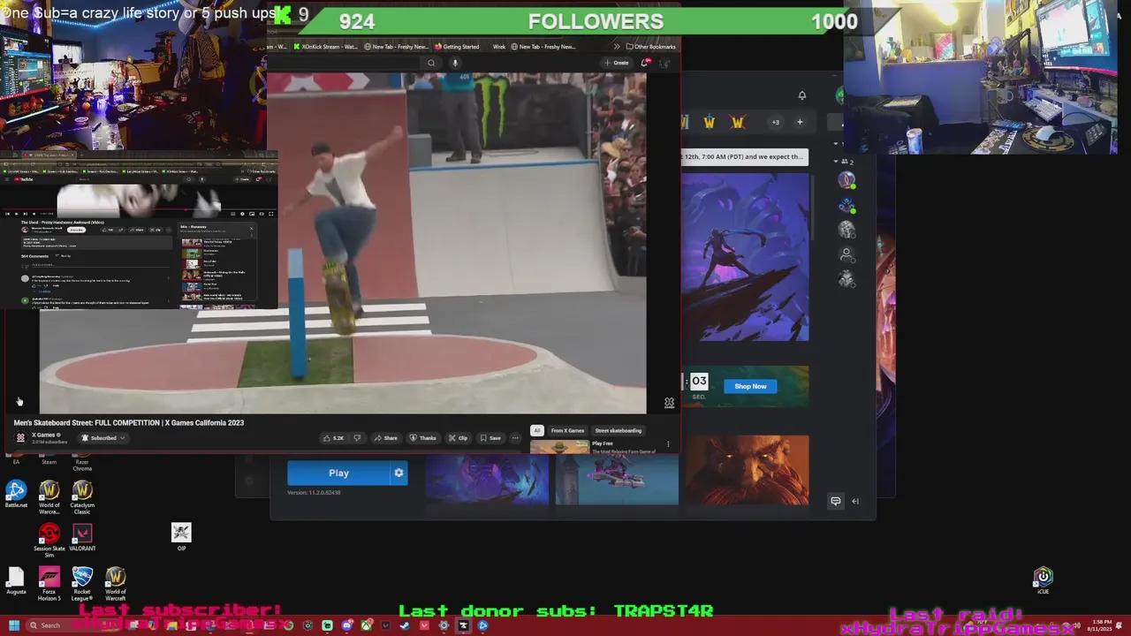
Task: Open 'Wrek' bookmark
Action: point(499,47)
